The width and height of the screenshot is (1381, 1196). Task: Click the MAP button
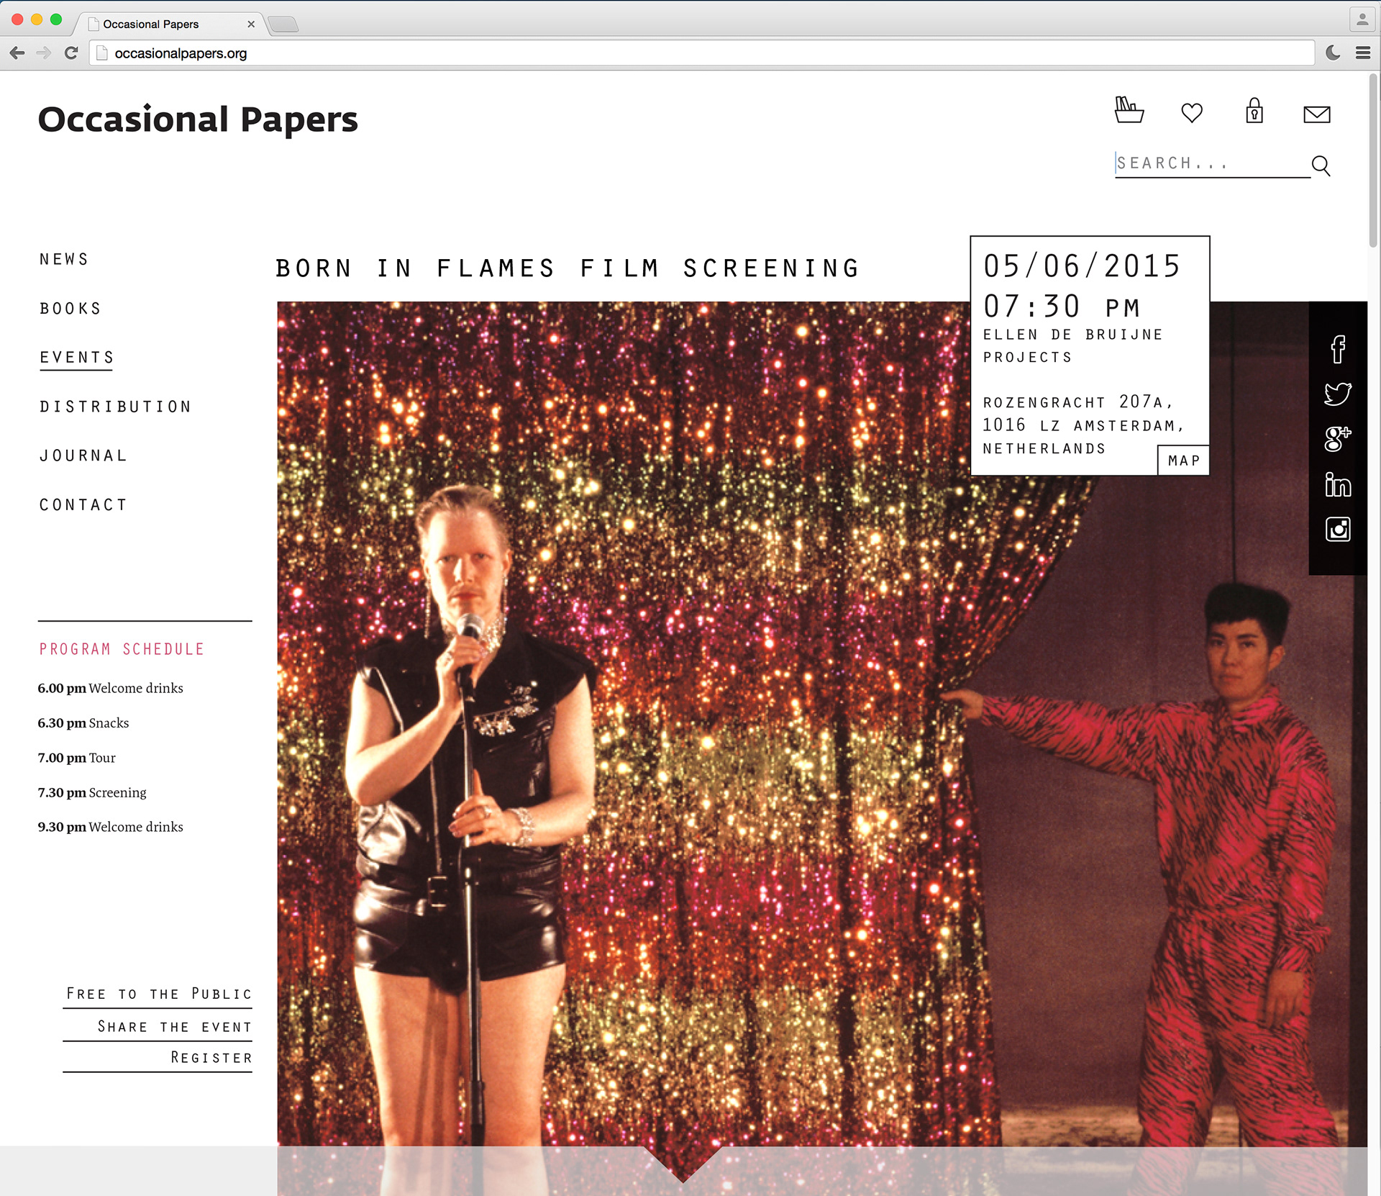[1183, 461]
